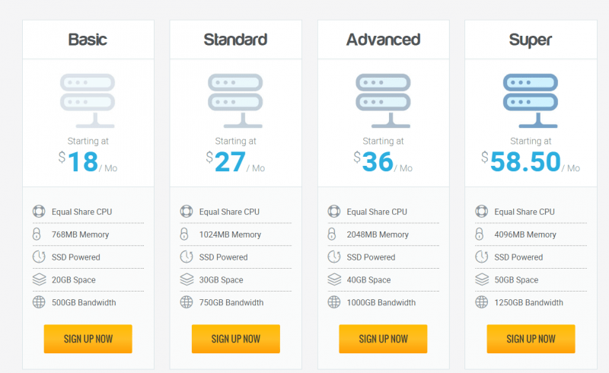Click Equal Share CPU in Advanced plan

pyautogui.click(x=377, y=212)
